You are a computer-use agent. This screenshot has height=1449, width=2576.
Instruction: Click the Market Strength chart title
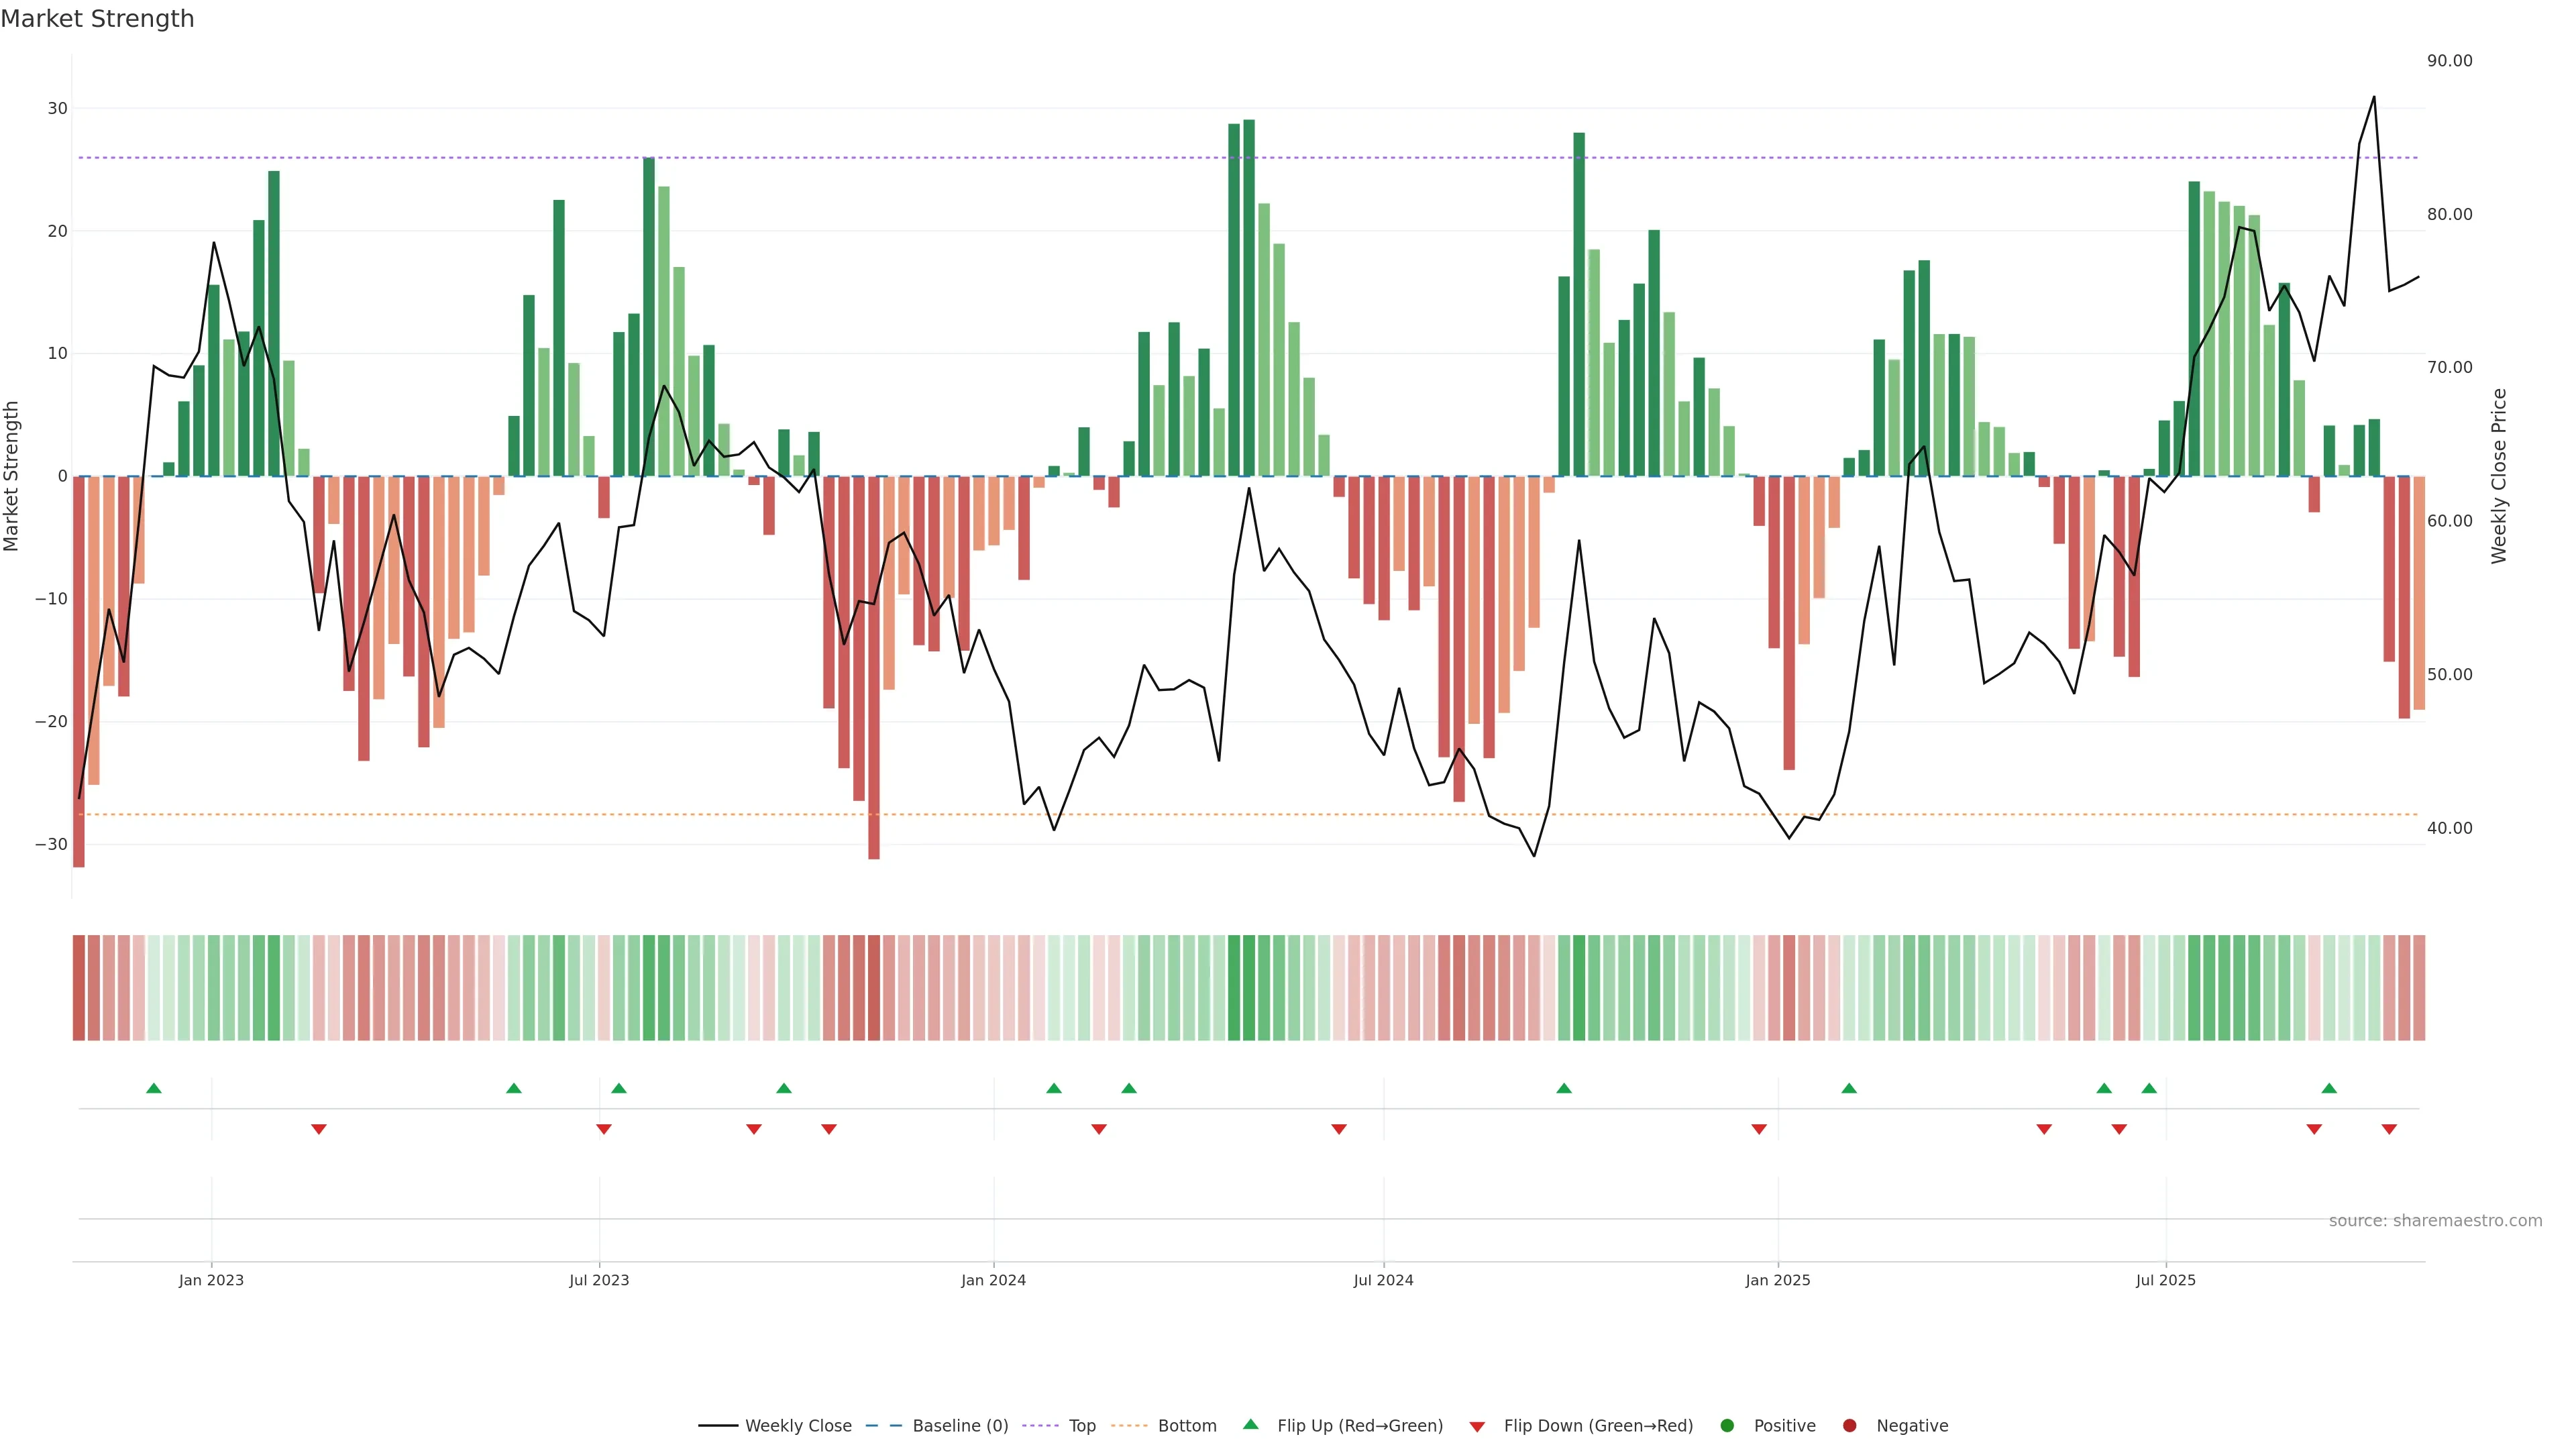[x=98, y=19]
